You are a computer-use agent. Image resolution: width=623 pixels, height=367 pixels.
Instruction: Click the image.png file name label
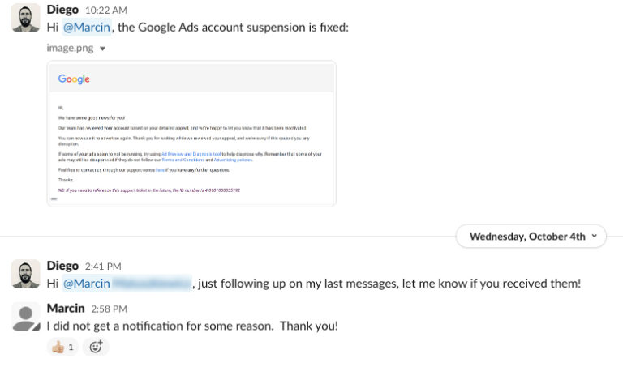click(x=71, y=49)
